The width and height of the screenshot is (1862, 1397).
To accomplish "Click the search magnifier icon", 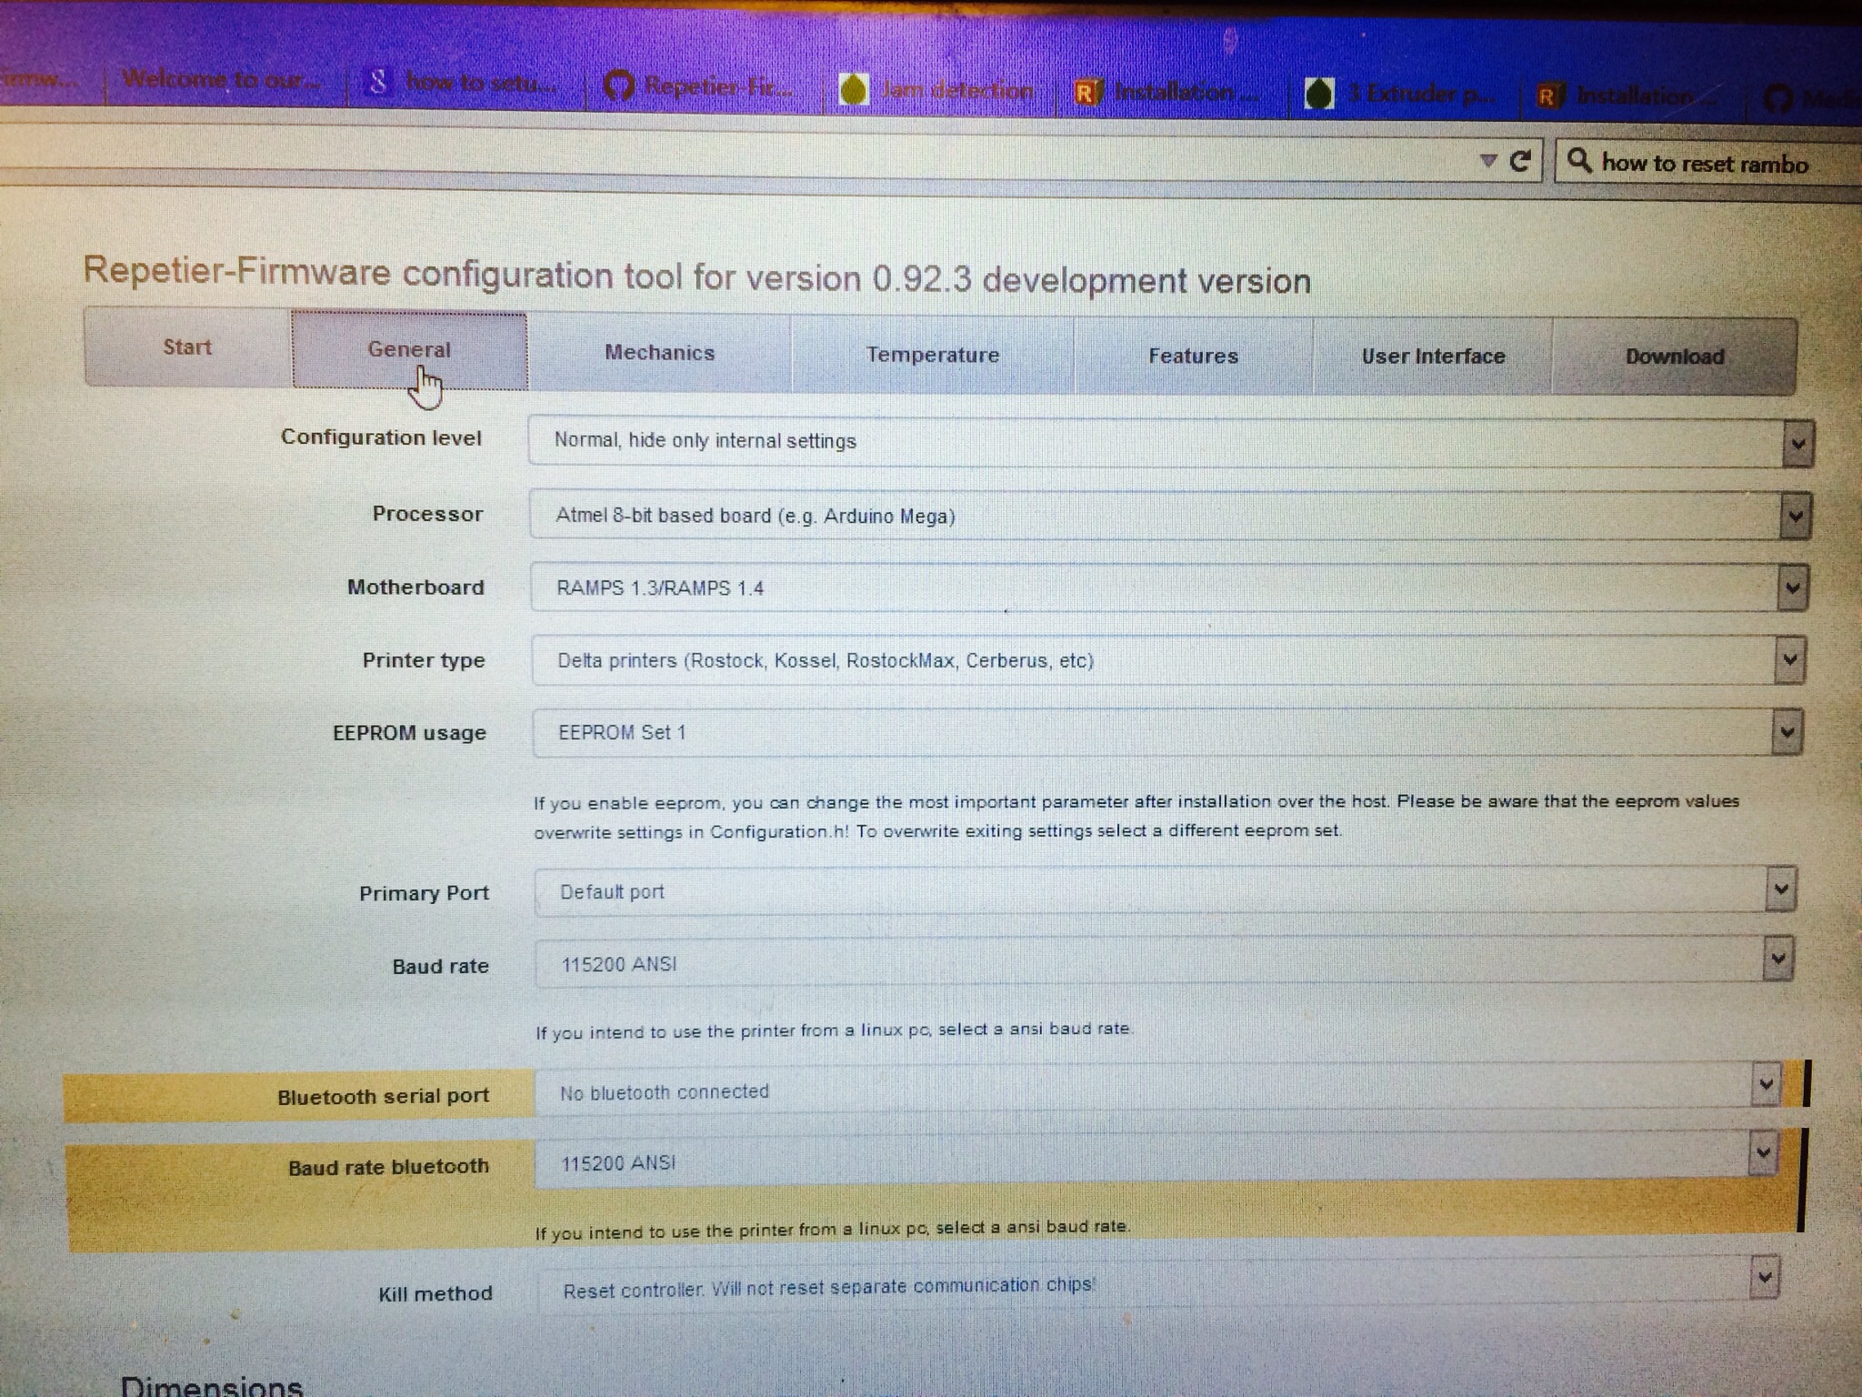I will tap(1579, 161).
